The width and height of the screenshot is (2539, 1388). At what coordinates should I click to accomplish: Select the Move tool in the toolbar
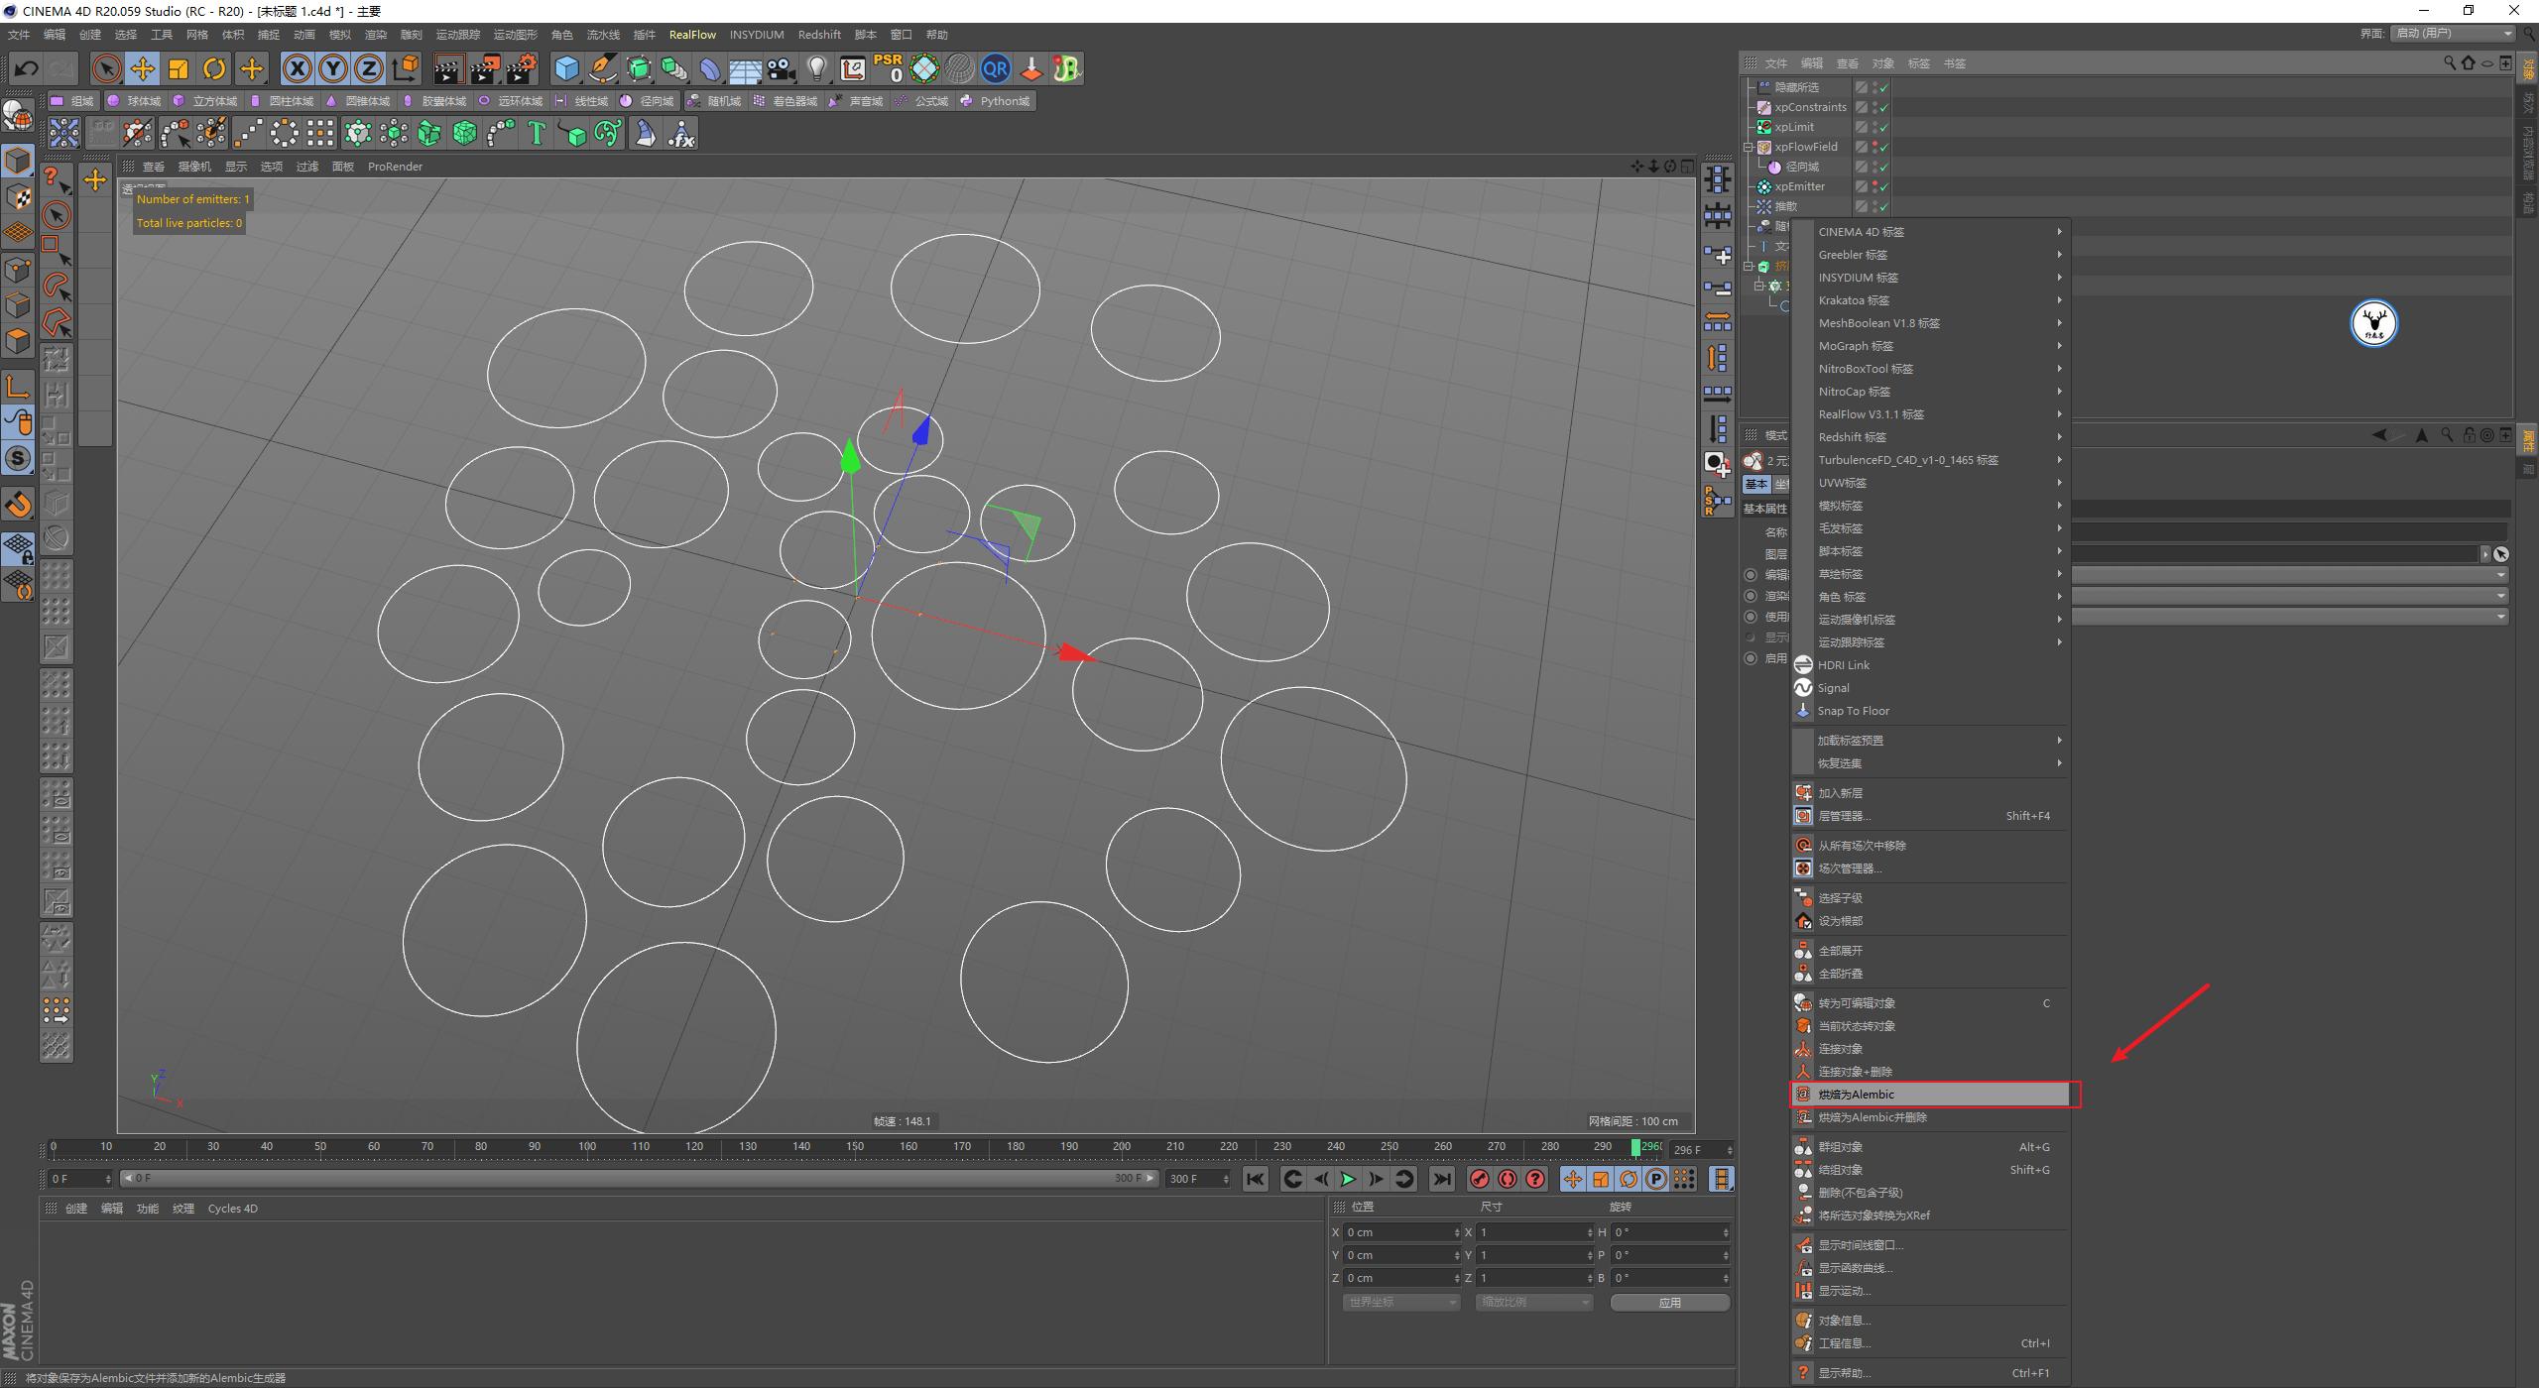[x=142, y=68]
